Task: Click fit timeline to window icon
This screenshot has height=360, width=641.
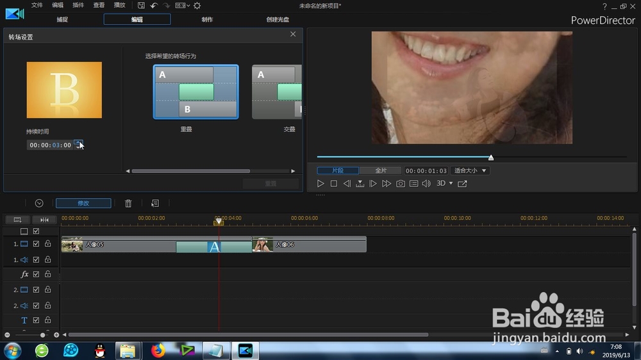Action: coord(44,220)
